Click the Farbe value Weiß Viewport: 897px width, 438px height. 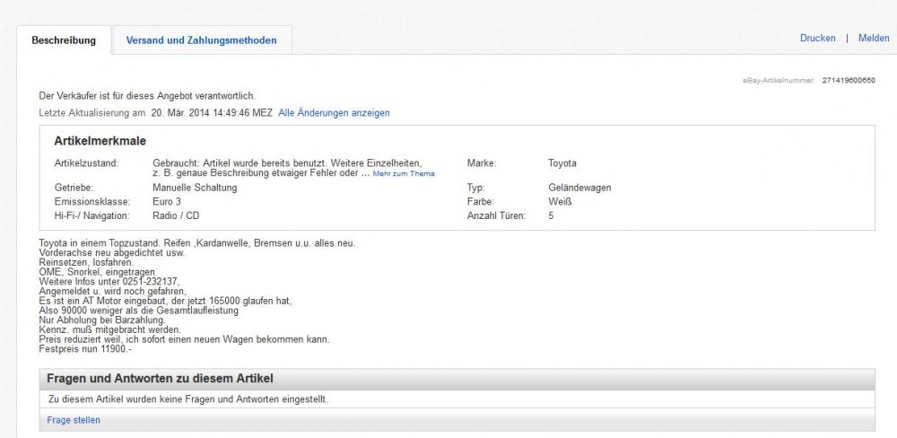(560, 202)
